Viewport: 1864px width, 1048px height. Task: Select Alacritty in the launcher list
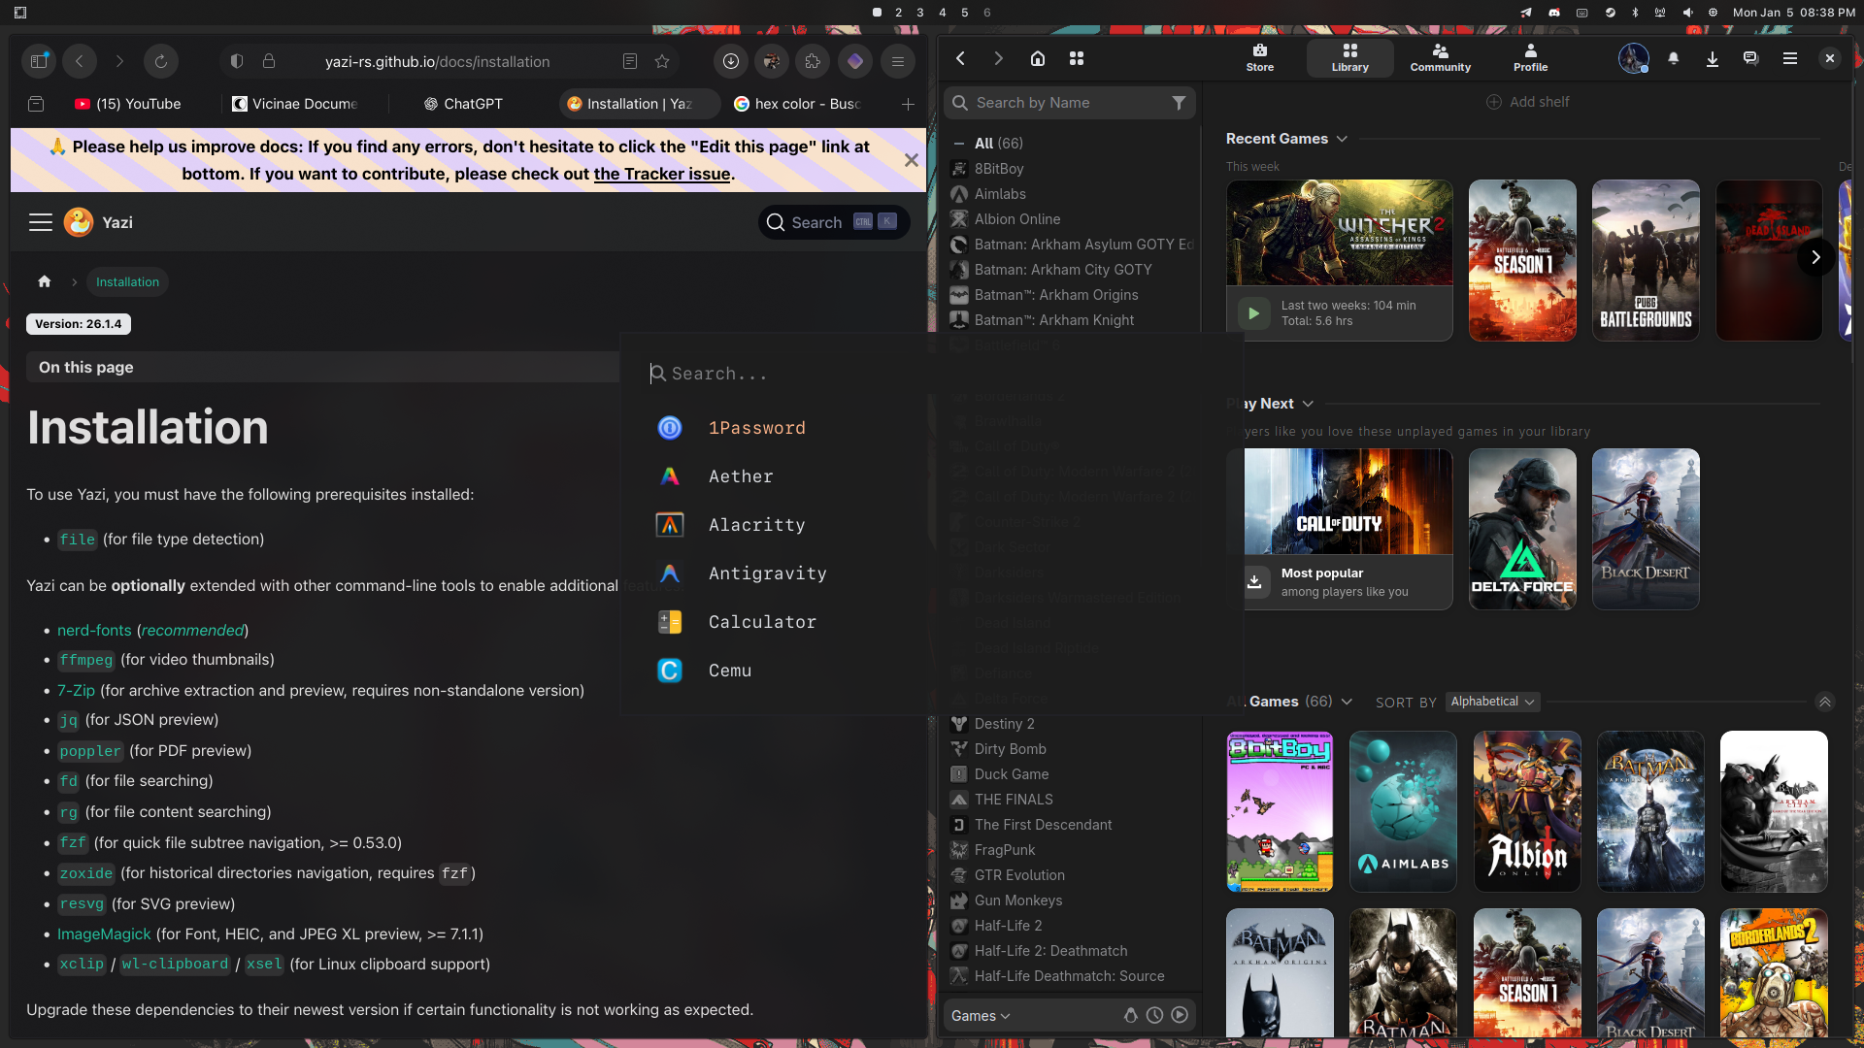(932, 525)
